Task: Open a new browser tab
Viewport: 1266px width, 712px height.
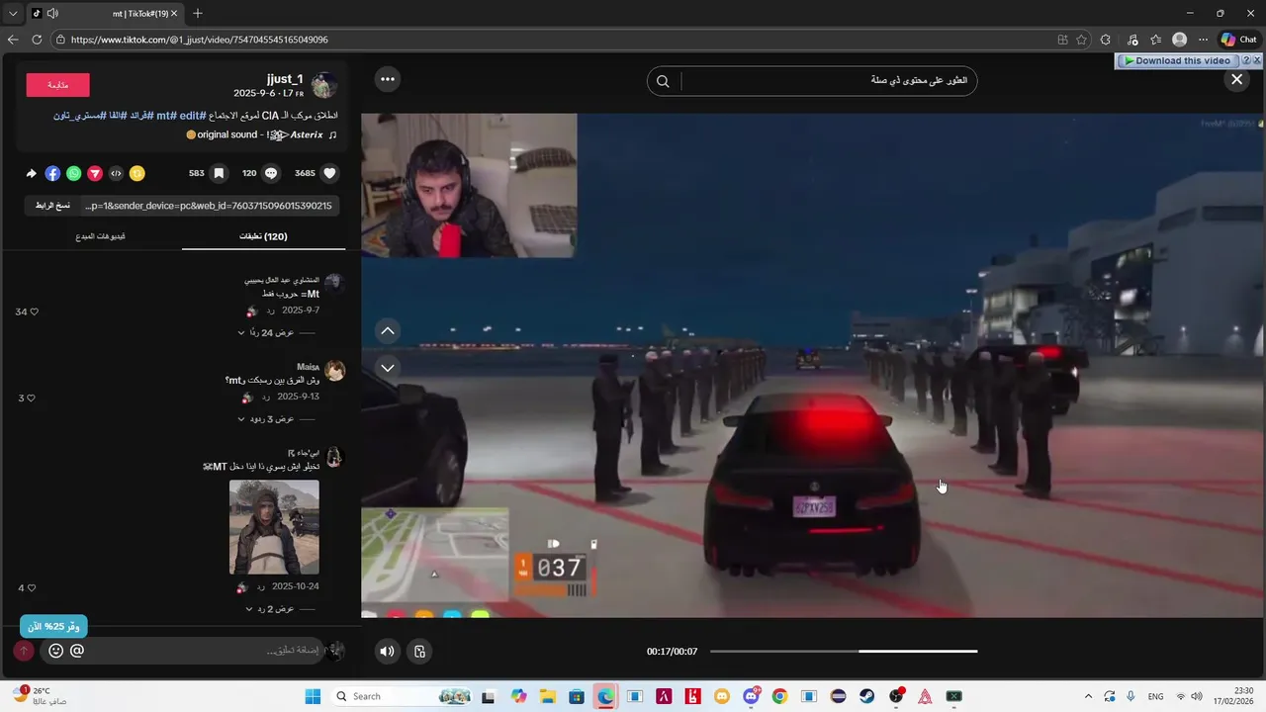Action: [198, 13]
